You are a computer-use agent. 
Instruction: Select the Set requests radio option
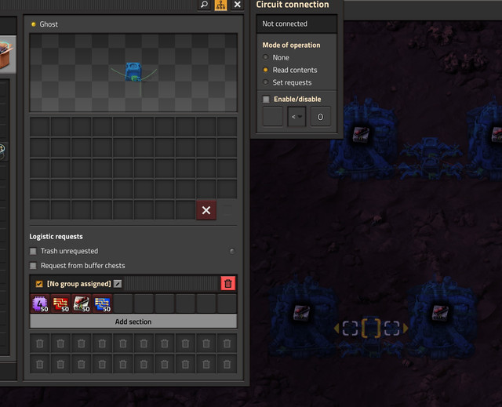pos(265,82)
